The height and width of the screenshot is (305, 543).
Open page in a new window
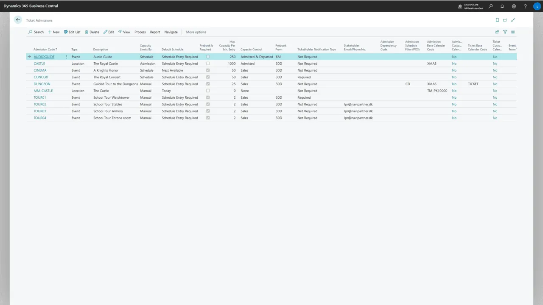(505, 20)
